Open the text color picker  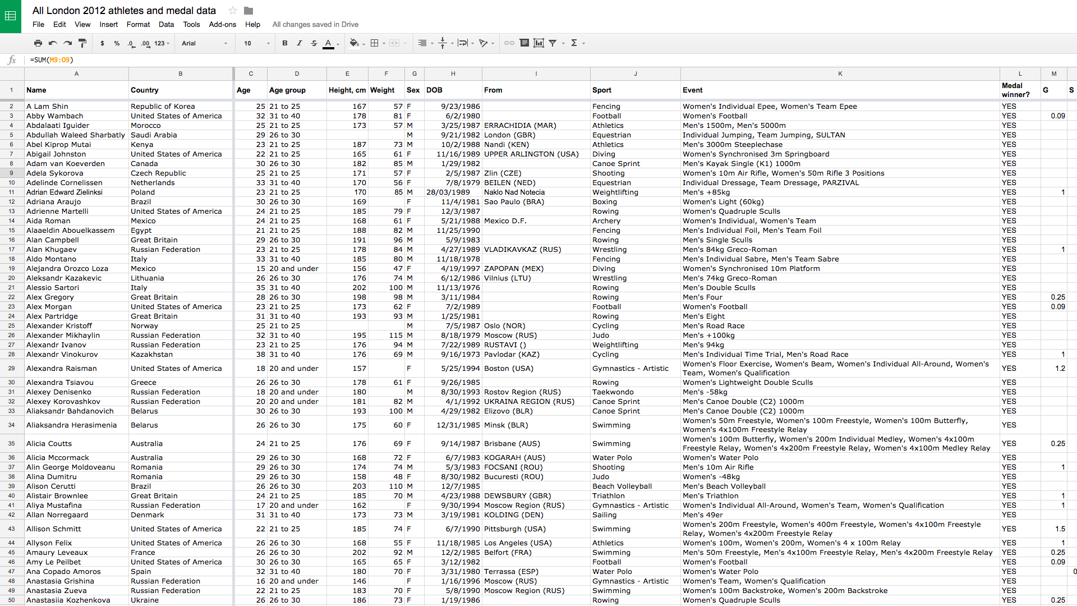330,43
